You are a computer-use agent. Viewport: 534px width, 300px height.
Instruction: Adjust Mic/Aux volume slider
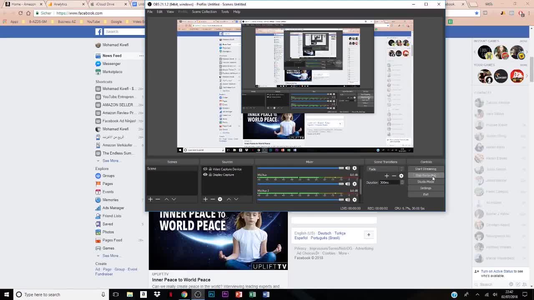point(300,184)
